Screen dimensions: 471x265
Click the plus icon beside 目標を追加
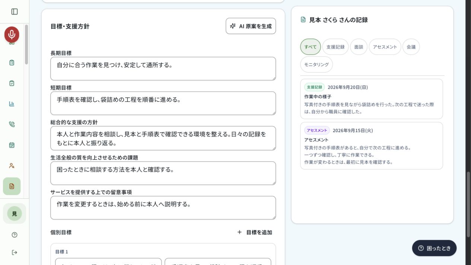point(239,232)
